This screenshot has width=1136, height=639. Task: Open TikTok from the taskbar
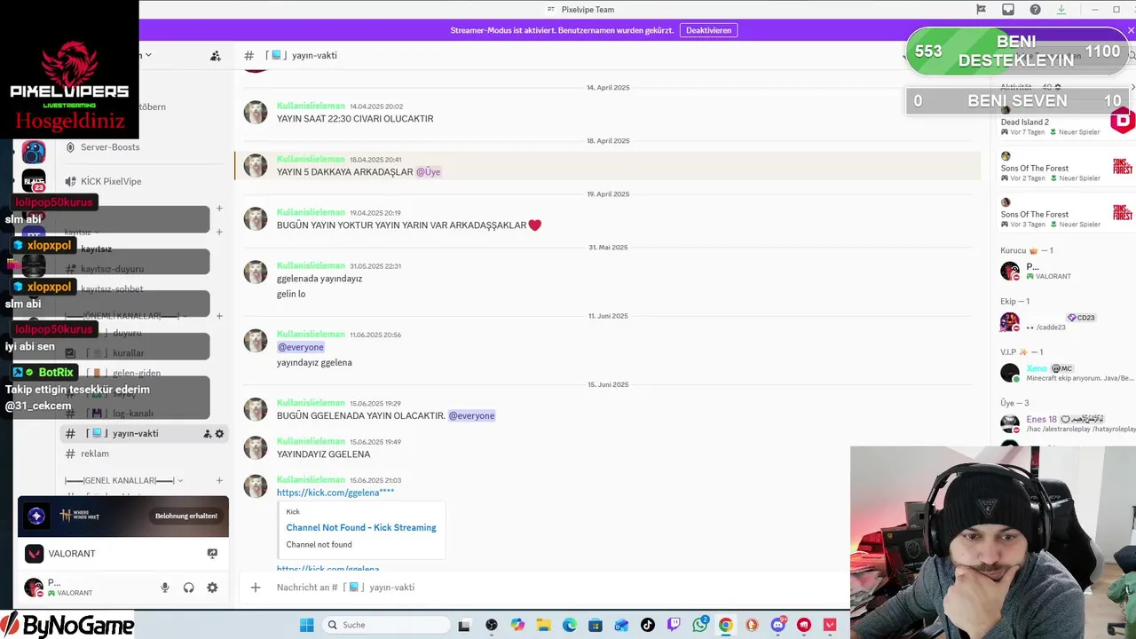coord(648,625)
